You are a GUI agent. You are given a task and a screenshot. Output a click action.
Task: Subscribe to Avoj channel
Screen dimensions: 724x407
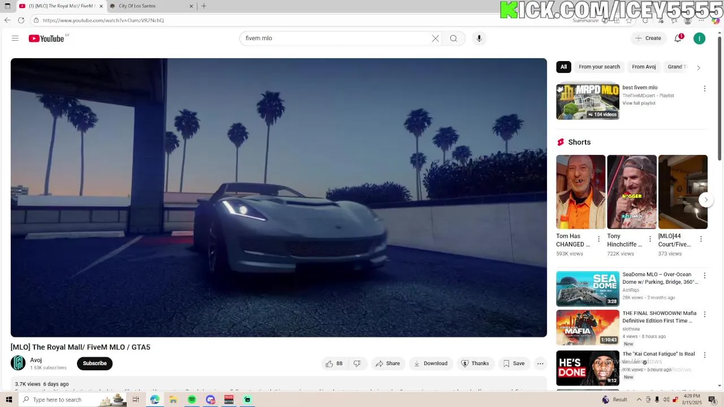coord(94,363)
